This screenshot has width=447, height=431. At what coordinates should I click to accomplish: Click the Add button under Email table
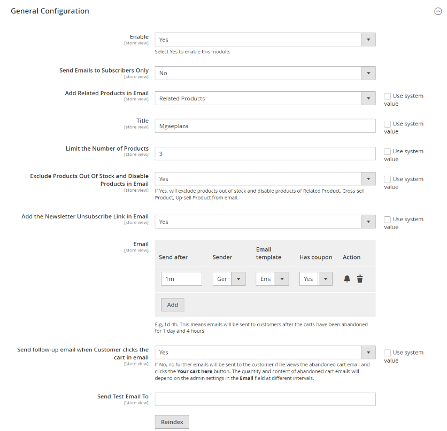(173, 305)
